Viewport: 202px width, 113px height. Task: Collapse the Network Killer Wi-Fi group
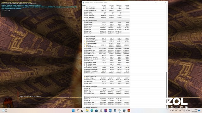coord(83,87)
